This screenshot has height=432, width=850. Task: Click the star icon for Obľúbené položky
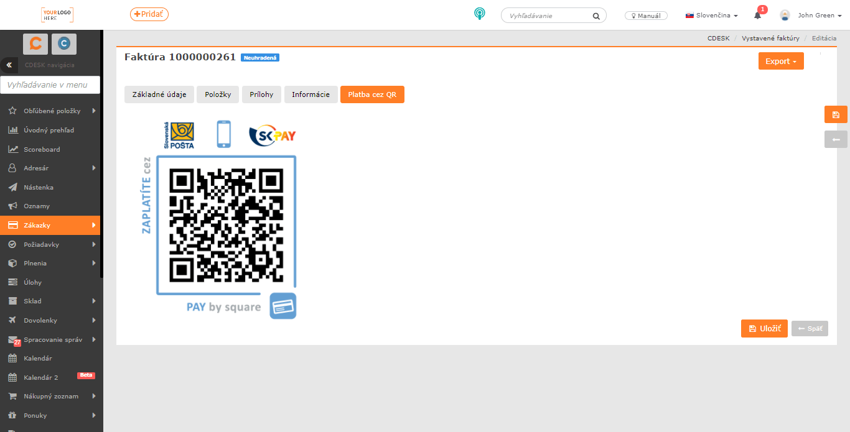(12, 111)
